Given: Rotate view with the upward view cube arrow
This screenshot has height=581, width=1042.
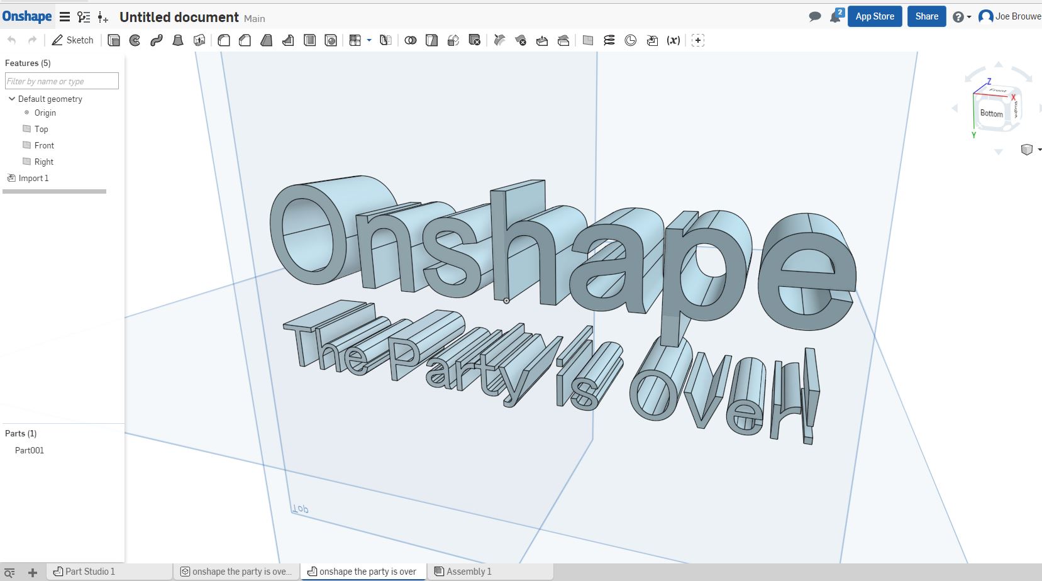Looking at the screenshot, I should (x=999, y=65).
